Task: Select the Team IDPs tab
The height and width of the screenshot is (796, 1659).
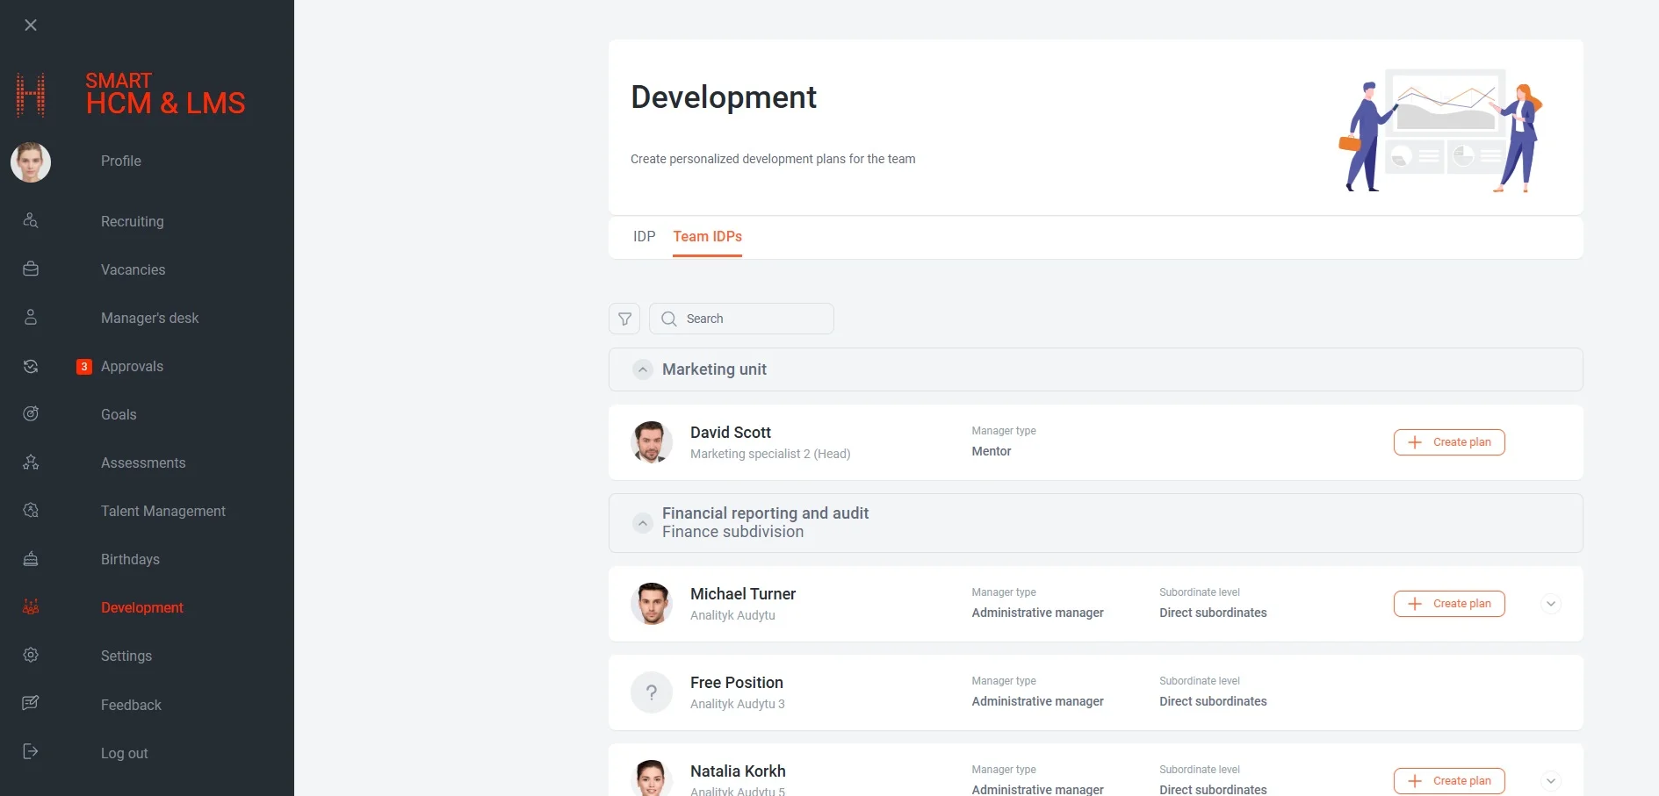Action: 707,237
